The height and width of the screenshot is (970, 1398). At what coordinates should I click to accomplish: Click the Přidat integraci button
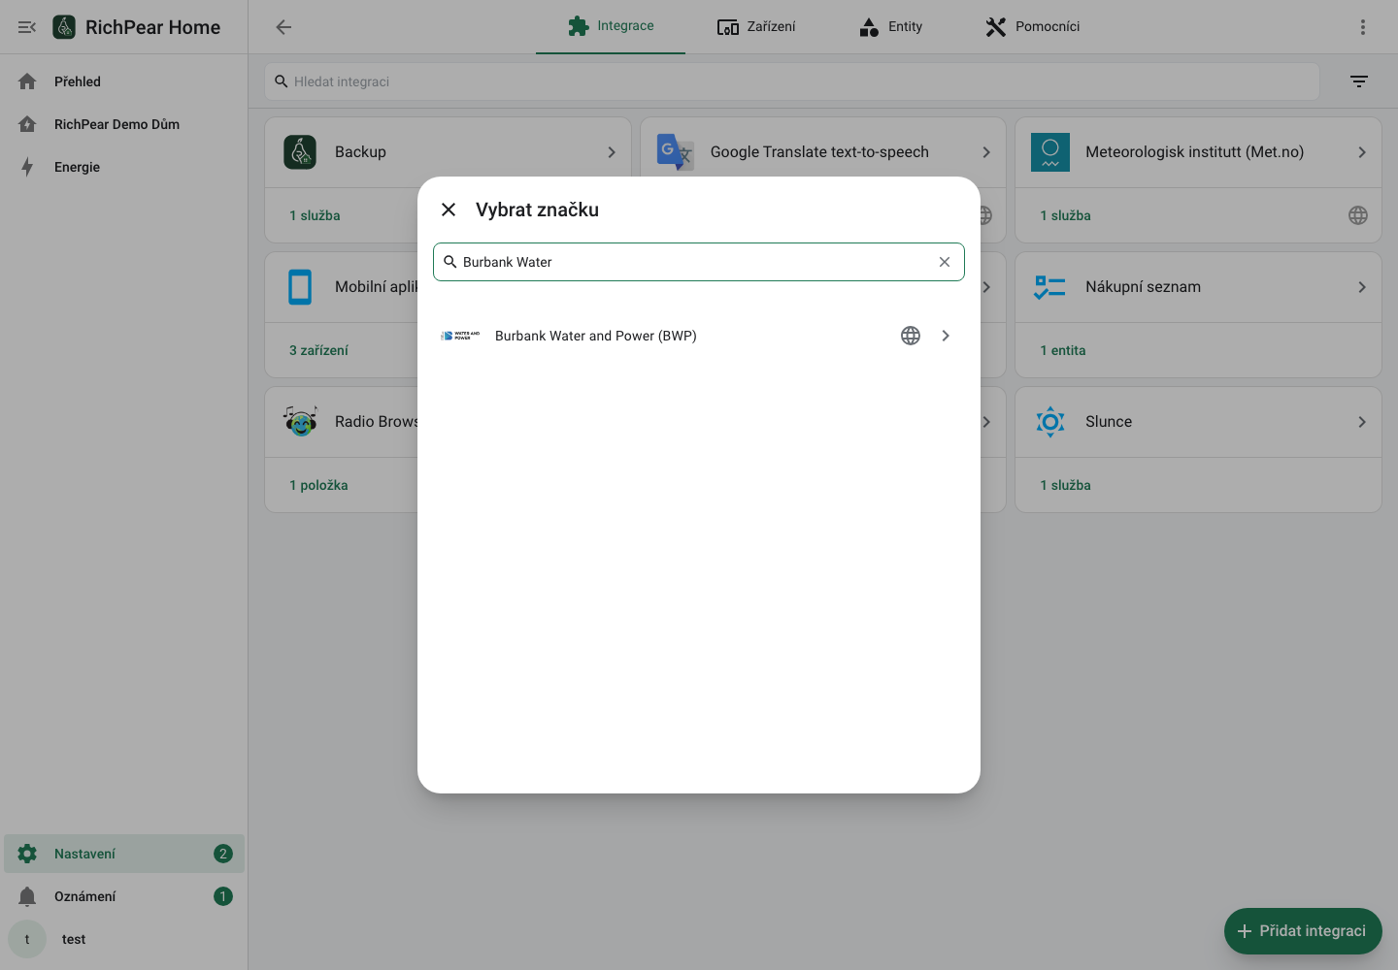click(1303, 931)
